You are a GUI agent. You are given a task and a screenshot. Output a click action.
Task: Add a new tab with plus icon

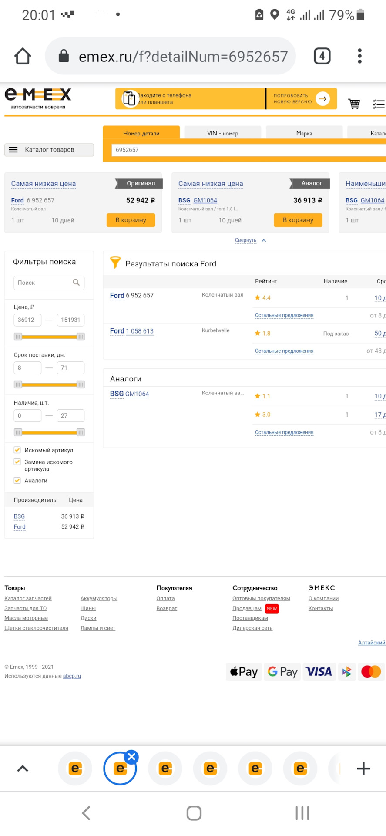tap(363, 769)
